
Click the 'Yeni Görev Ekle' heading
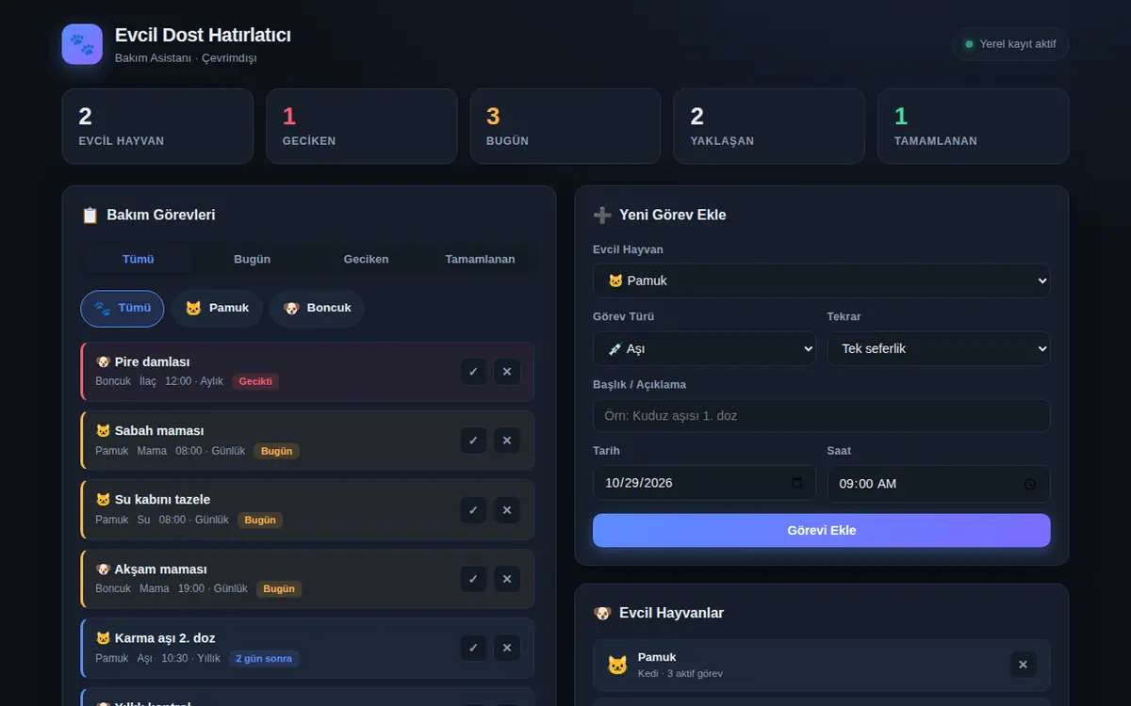pyautogui.click(x=672, y=215)
